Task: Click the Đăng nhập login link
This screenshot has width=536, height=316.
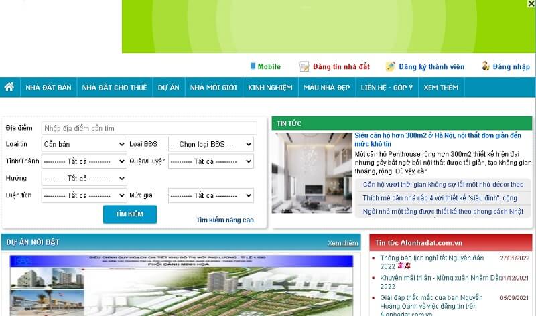Action: tap(511, 66)
